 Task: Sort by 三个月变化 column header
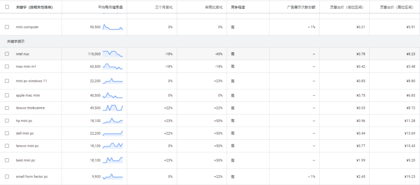[164, 7]
